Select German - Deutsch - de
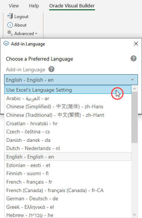Screen dimensions: 142x218 point(68,198)
